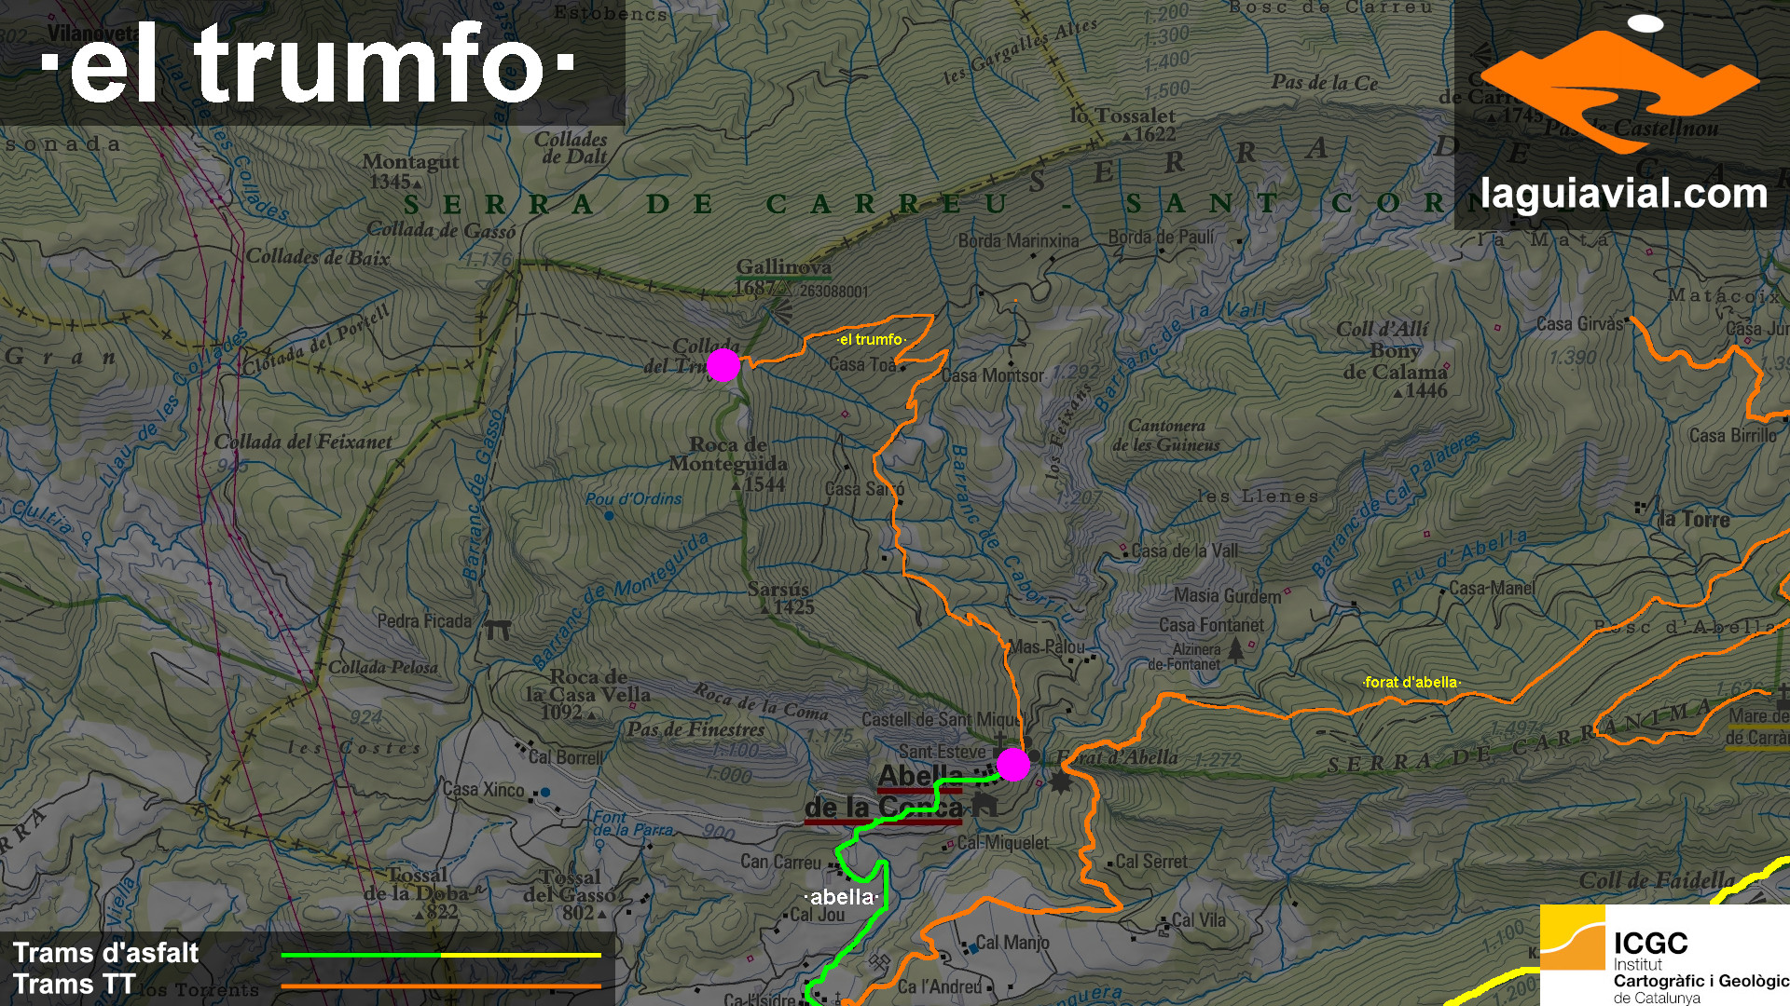Click the ICGC yellow-orange logo square
1790x1006 pixels.
pyautogui.click(x=1572, y=938)
